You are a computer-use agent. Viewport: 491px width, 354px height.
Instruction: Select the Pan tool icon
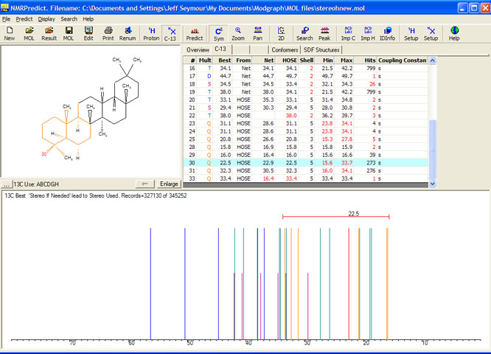(257, 33)
